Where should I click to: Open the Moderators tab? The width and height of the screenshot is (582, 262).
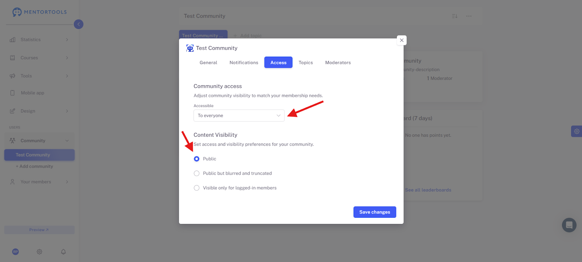click(x=338, y=62)
